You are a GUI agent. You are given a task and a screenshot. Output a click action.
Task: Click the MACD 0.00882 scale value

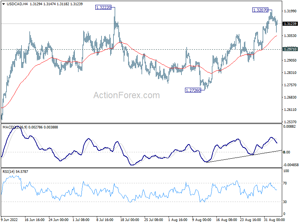289,127
